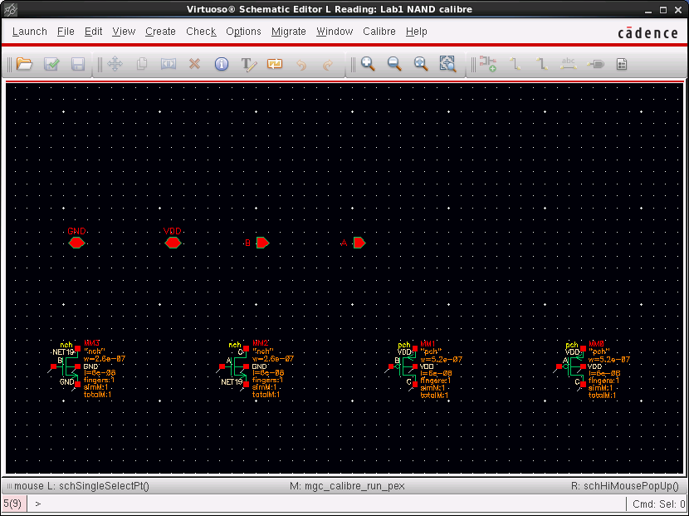Click the Text edit tool icon
689x516 pixels.
(x=248, y=64)
